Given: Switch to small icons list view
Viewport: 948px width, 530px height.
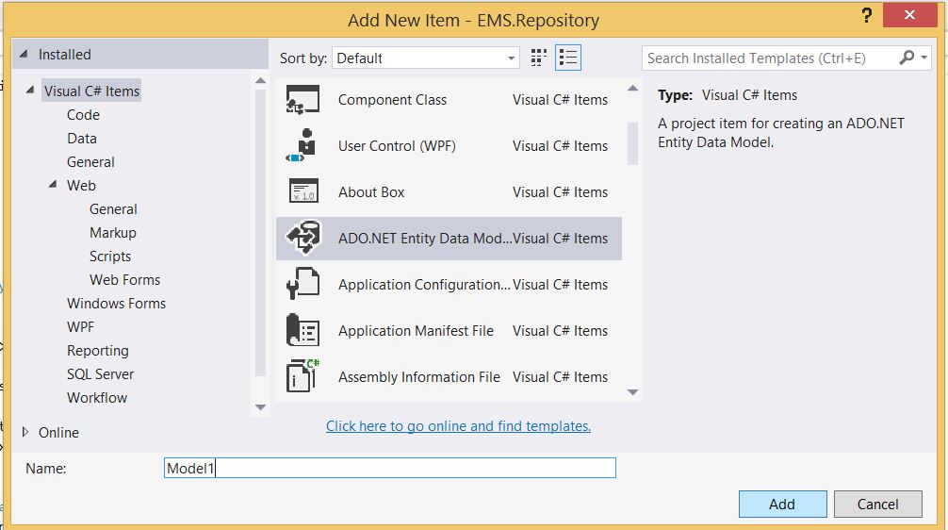Looking at the screenshot, I should [x=568, y=58].
